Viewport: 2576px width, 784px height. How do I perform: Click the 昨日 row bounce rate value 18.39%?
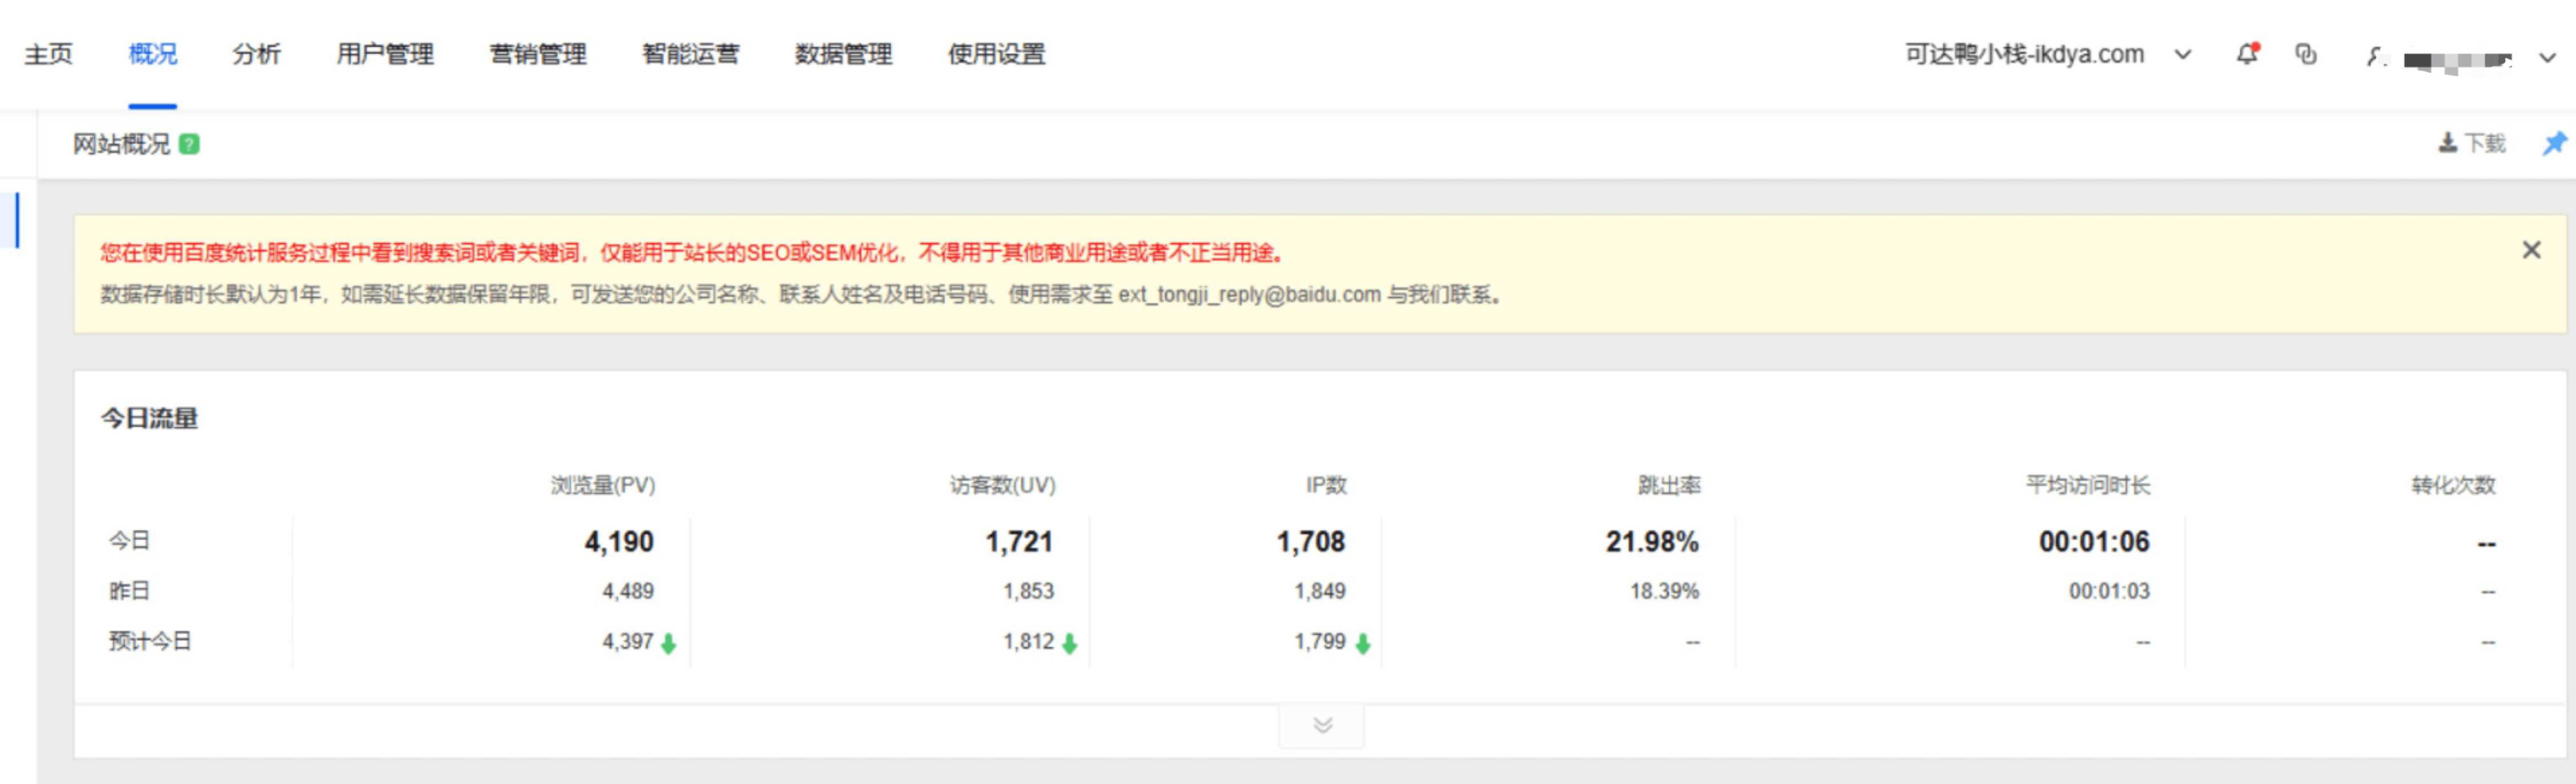(x=1664, y=591)
